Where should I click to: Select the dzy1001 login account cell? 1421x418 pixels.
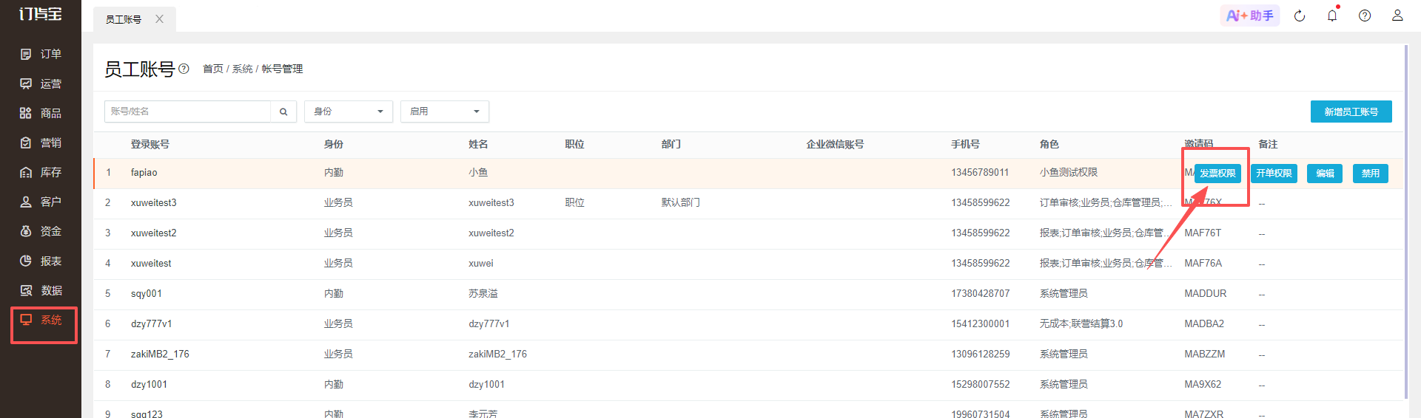pos(150,384)
